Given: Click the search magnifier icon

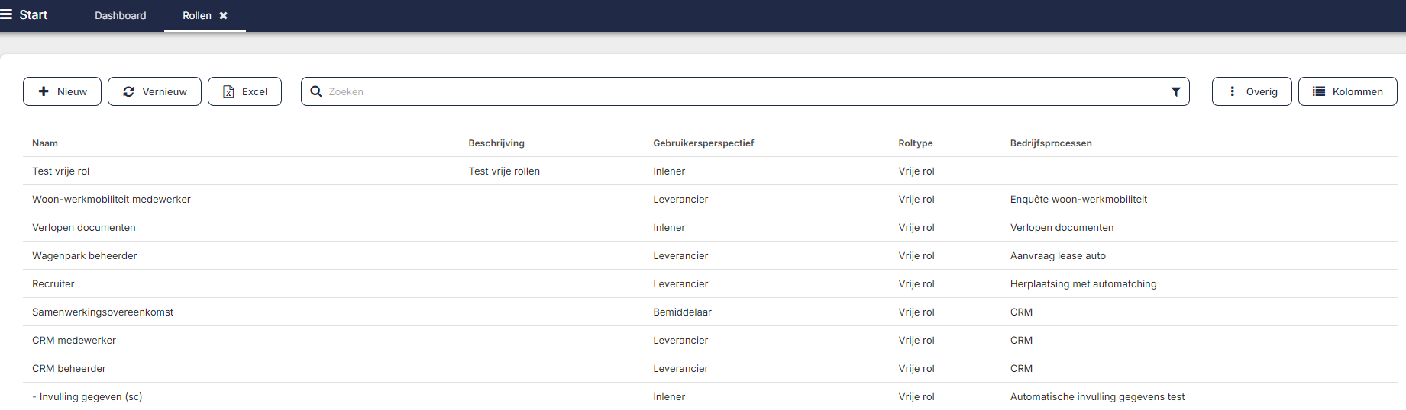Looking at the screenshot, I should point(315,91).
